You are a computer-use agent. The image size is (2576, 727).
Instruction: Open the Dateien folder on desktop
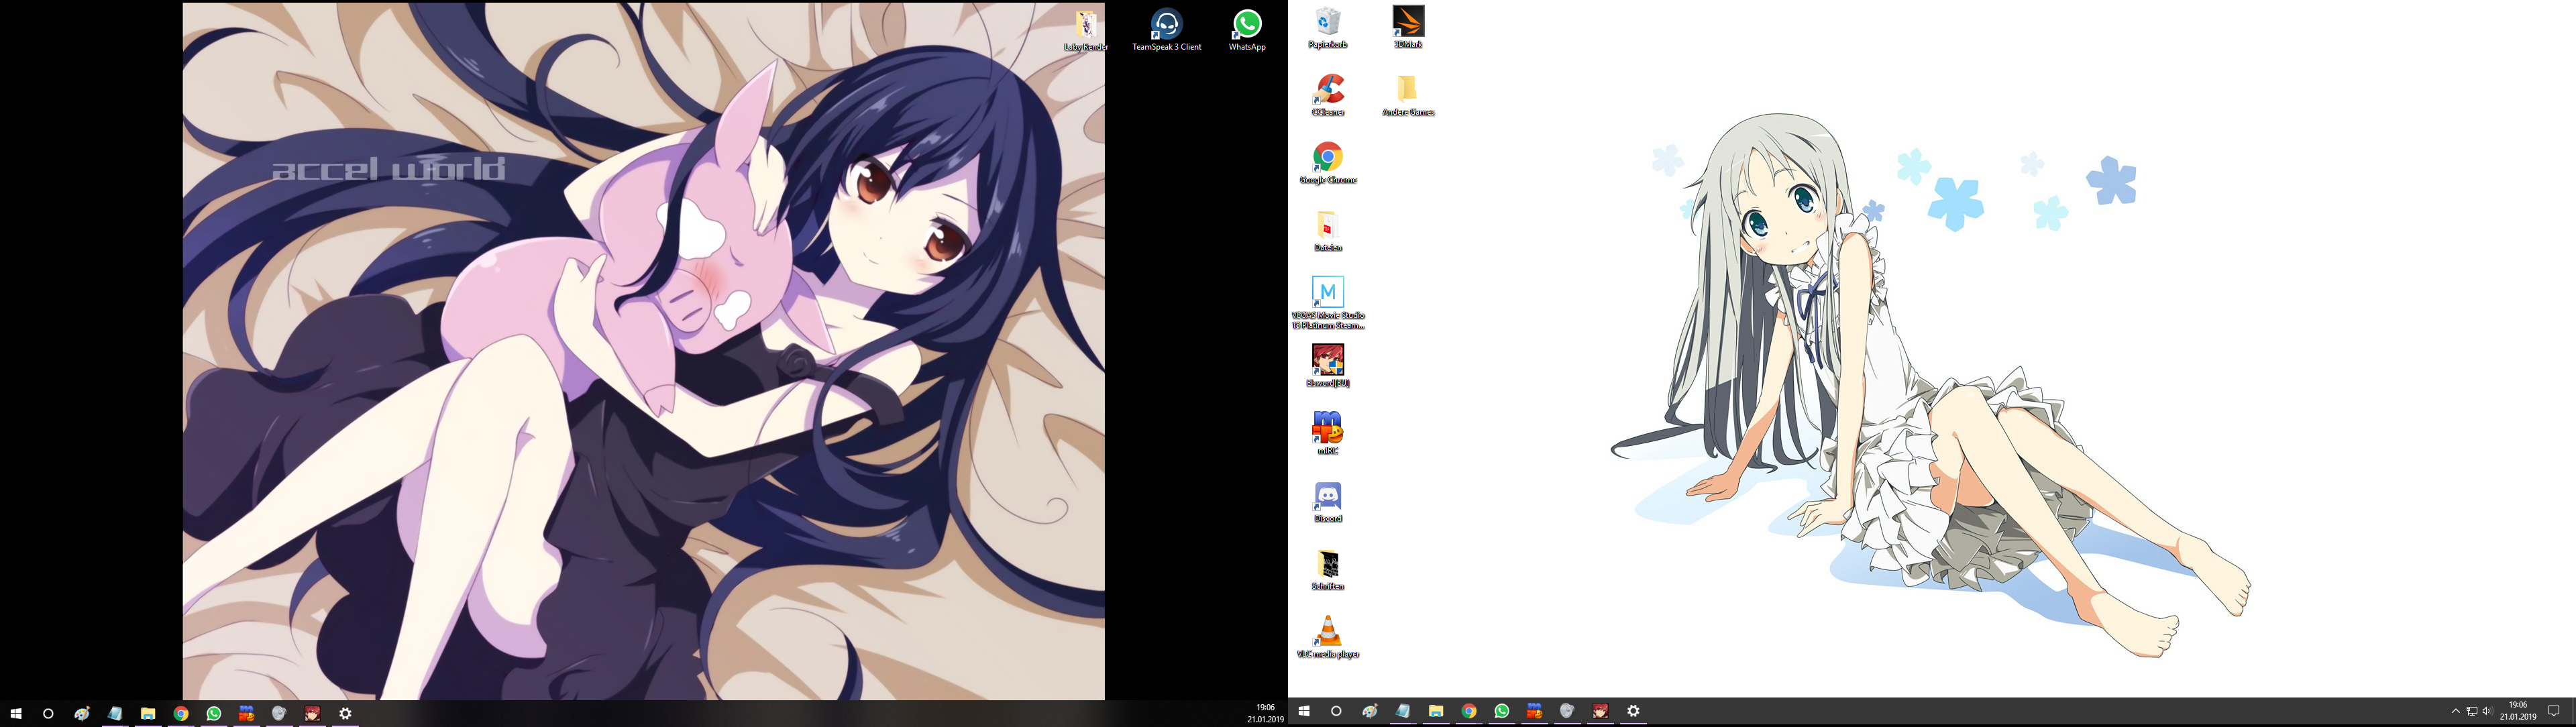pos(1328,227)
